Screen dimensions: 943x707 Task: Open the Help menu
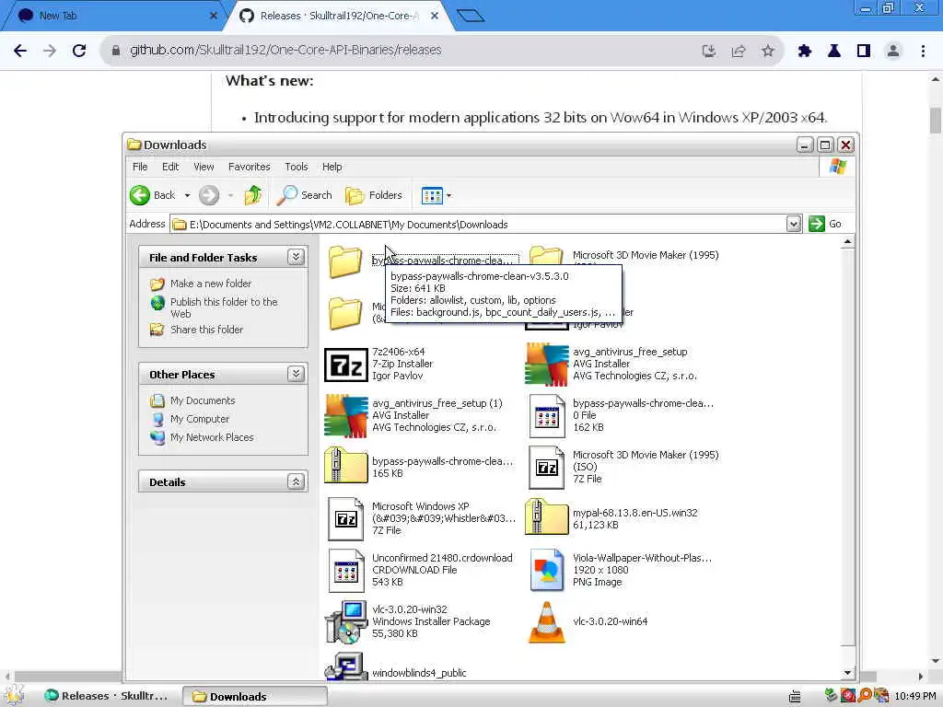coord(332,167)
